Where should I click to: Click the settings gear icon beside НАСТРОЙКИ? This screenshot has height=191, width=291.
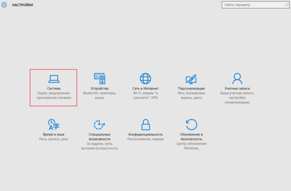pos(4,5)
